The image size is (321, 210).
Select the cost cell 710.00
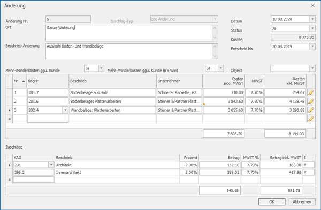pos(224,92)
